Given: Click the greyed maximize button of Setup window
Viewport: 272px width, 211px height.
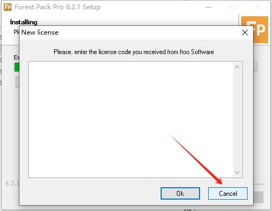Looking at the screenshot, I should 233,7.
